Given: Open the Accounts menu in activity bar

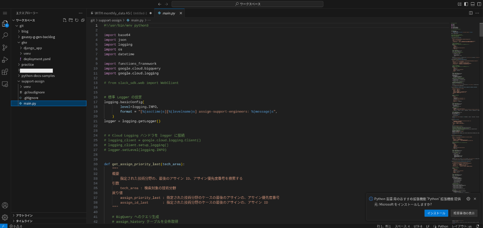Looking at the screenshot, I should [x=5, y=205].
